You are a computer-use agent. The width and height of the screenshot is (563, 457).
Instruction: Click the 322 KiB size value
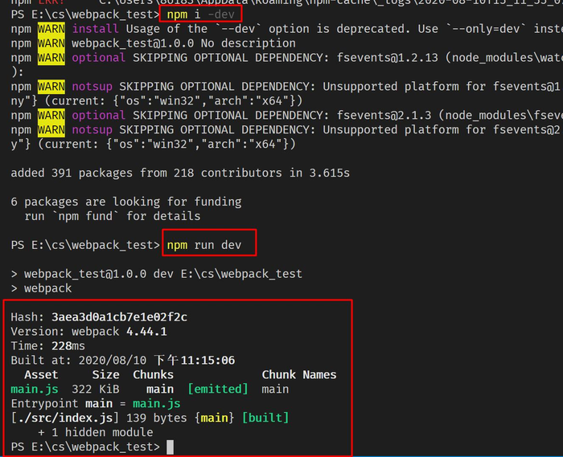coord(96,390)
